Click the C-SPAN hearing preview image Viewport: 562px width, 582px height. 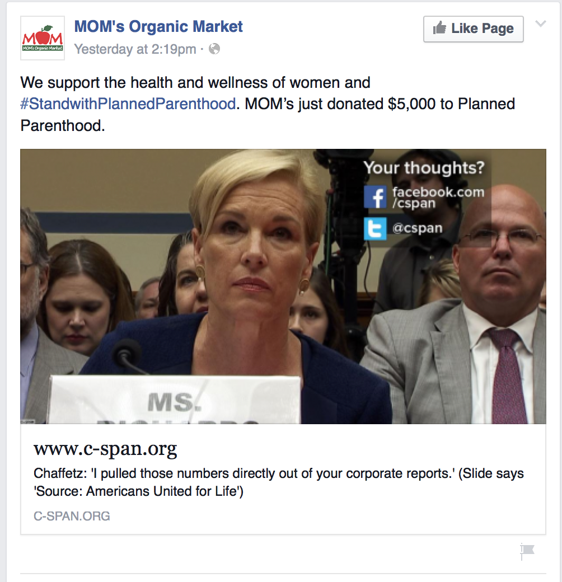283,286
